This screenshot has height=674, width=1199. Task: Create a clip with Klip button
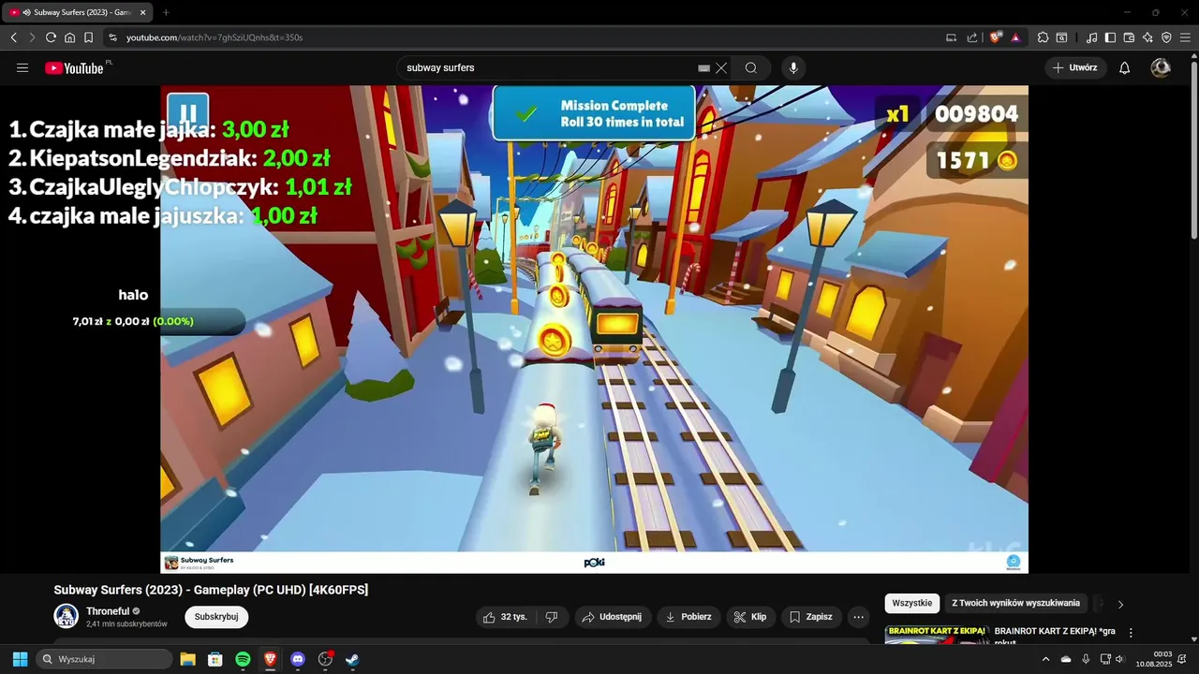point(750,617)
